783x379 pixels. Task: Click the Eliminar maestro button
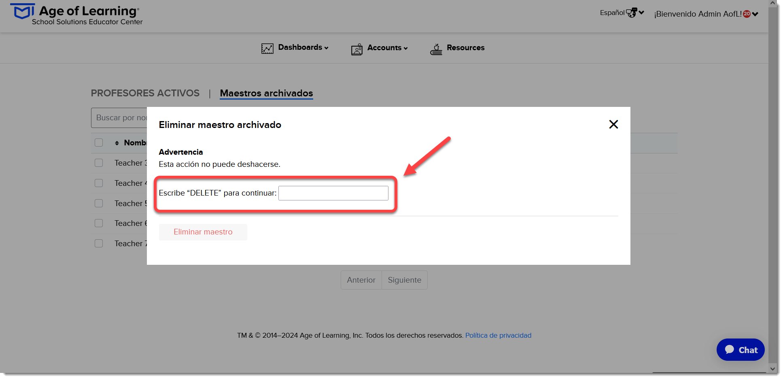(x=203, y=232)
